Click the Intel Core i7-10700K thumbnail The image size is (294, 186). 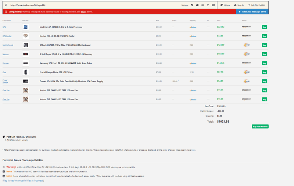pyautogui.click(x=25, y=27)
